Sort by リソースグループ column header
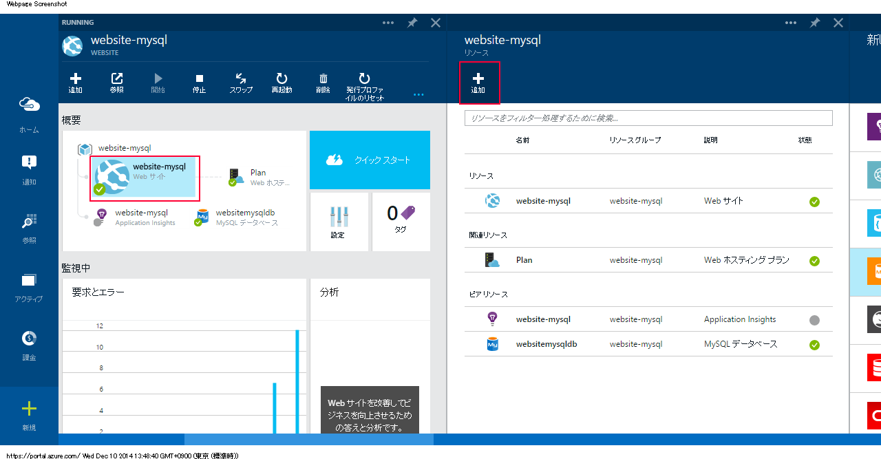This screenshot has height=459, width=881. tap(635, 140)
